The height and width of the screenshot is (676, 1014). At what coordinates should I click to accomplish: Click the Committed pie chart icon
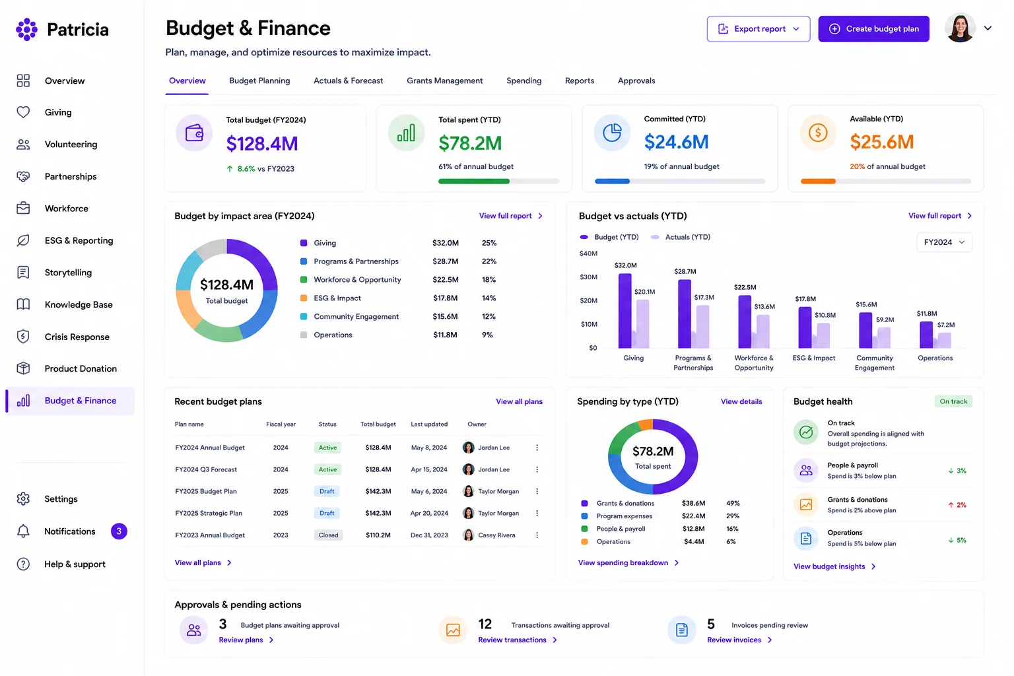pyautogui.click(x=612, y=133)
